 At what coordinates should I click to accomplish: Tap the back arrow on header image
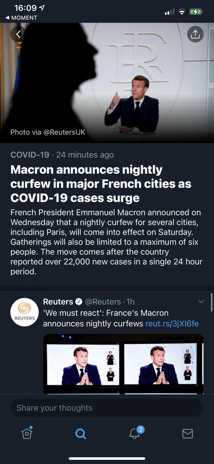(18, 34)
